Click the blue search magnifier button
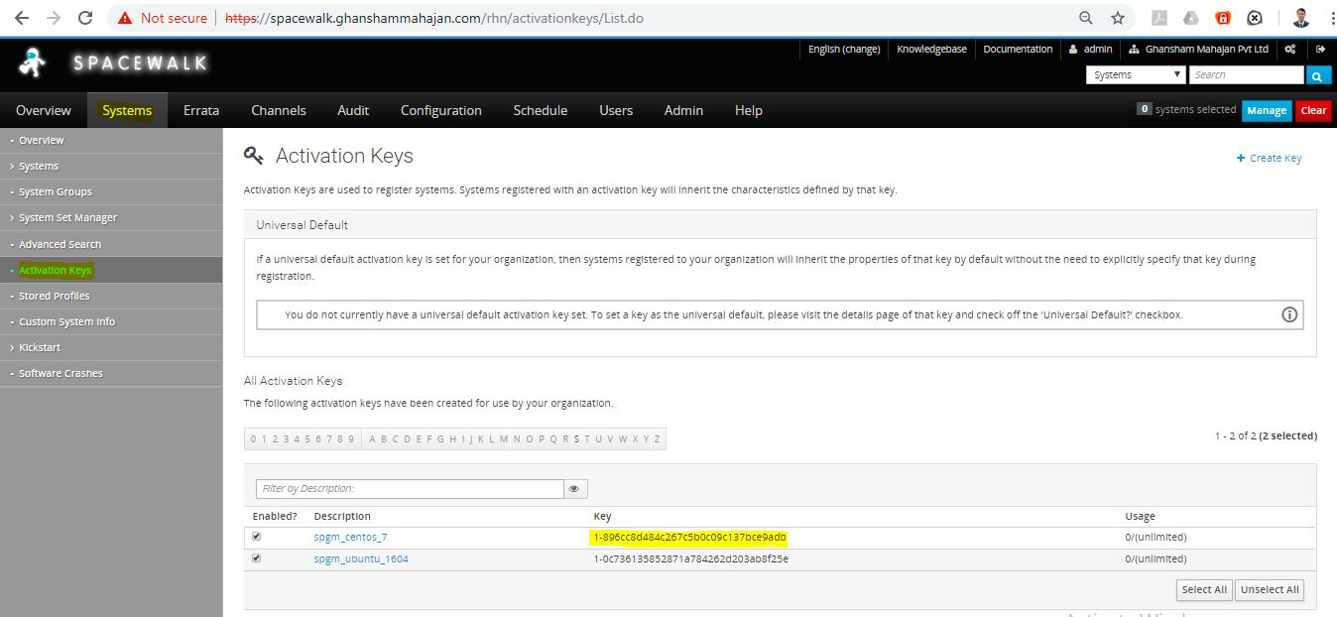 (x=1317, y=75)
